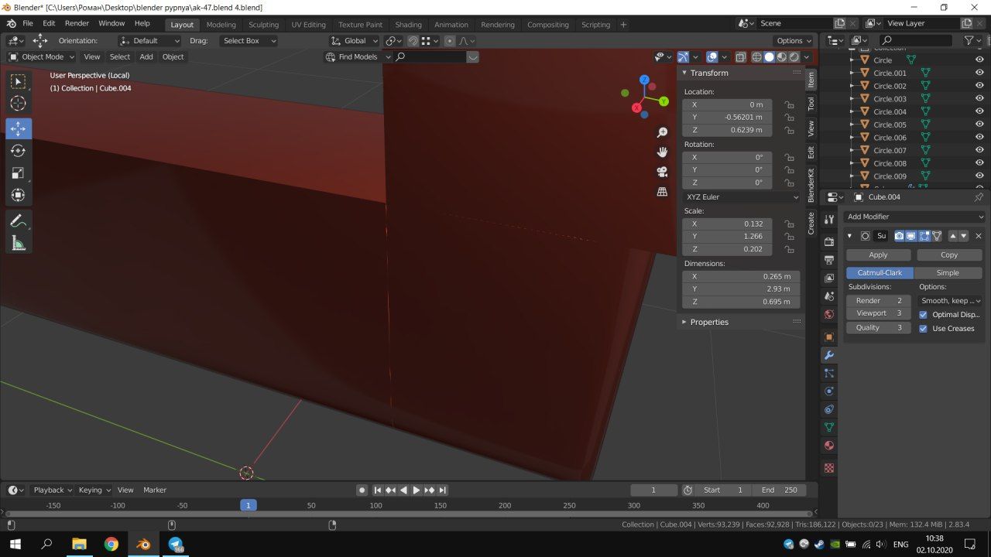Adjust the Viewport subdivisions value field

pyautogui.click(x=878, y=314)
